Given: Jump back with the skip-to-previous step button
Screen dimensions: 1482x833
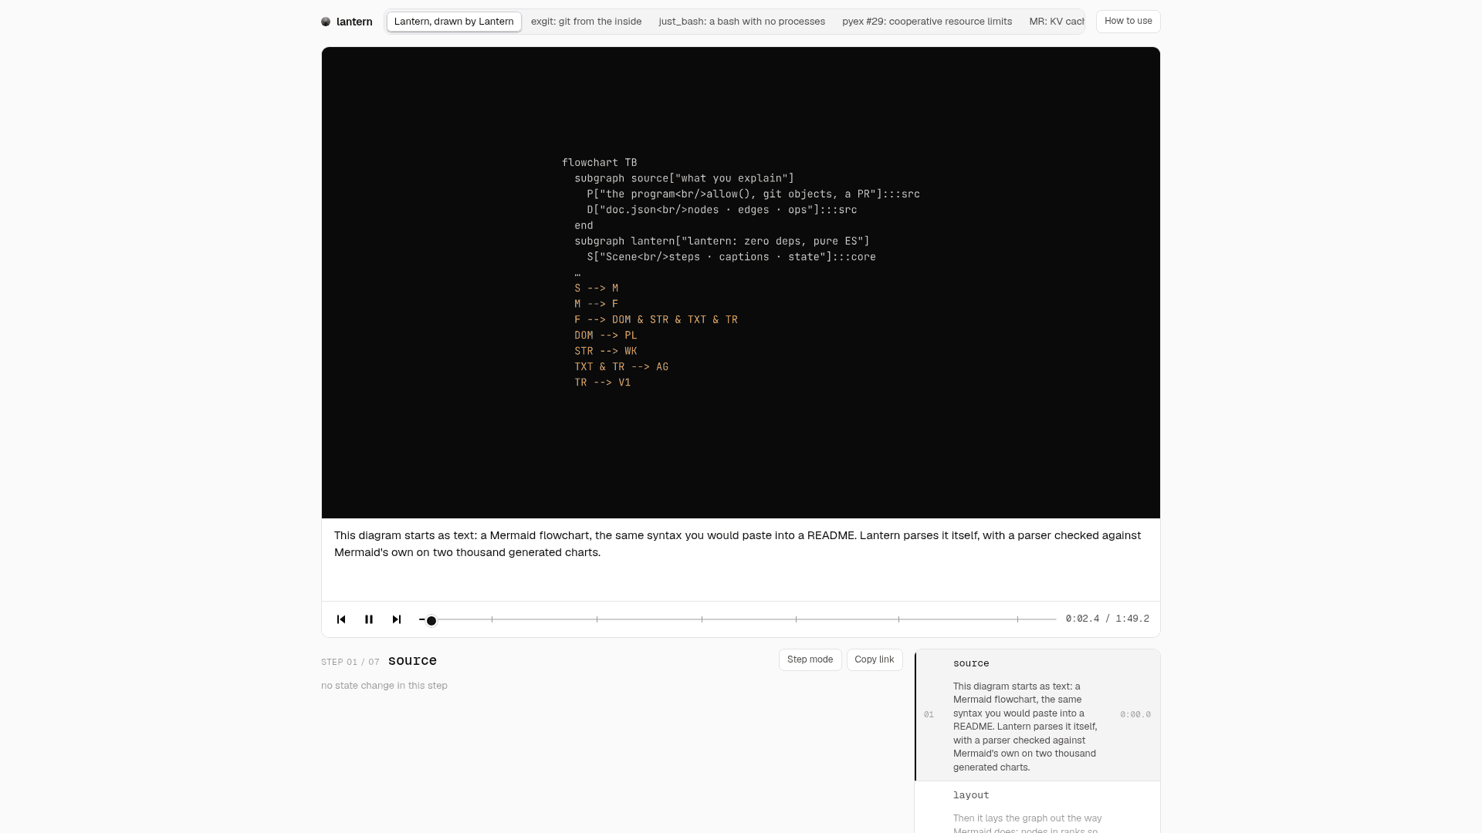Looking at the screenshot, I should pyautogui.click(x=341, y=619).
